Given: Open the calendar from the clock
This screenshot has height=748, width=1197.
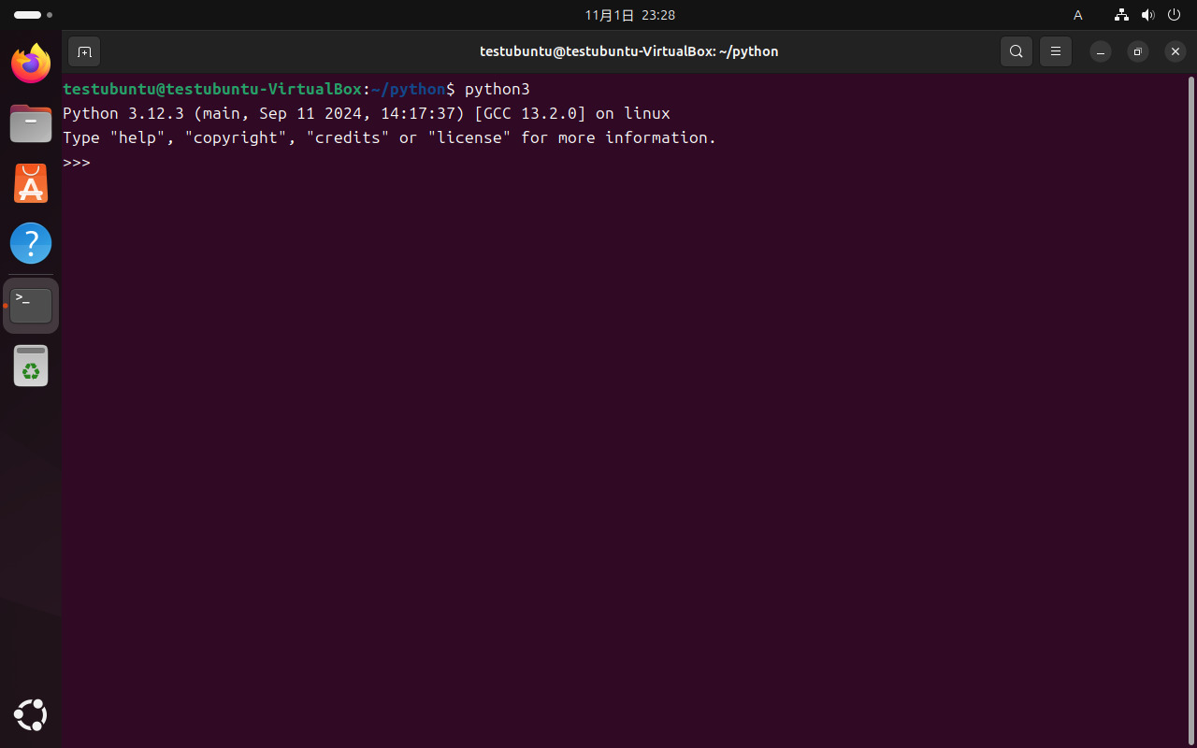Looking at the screenshot, I should point(628,15).
